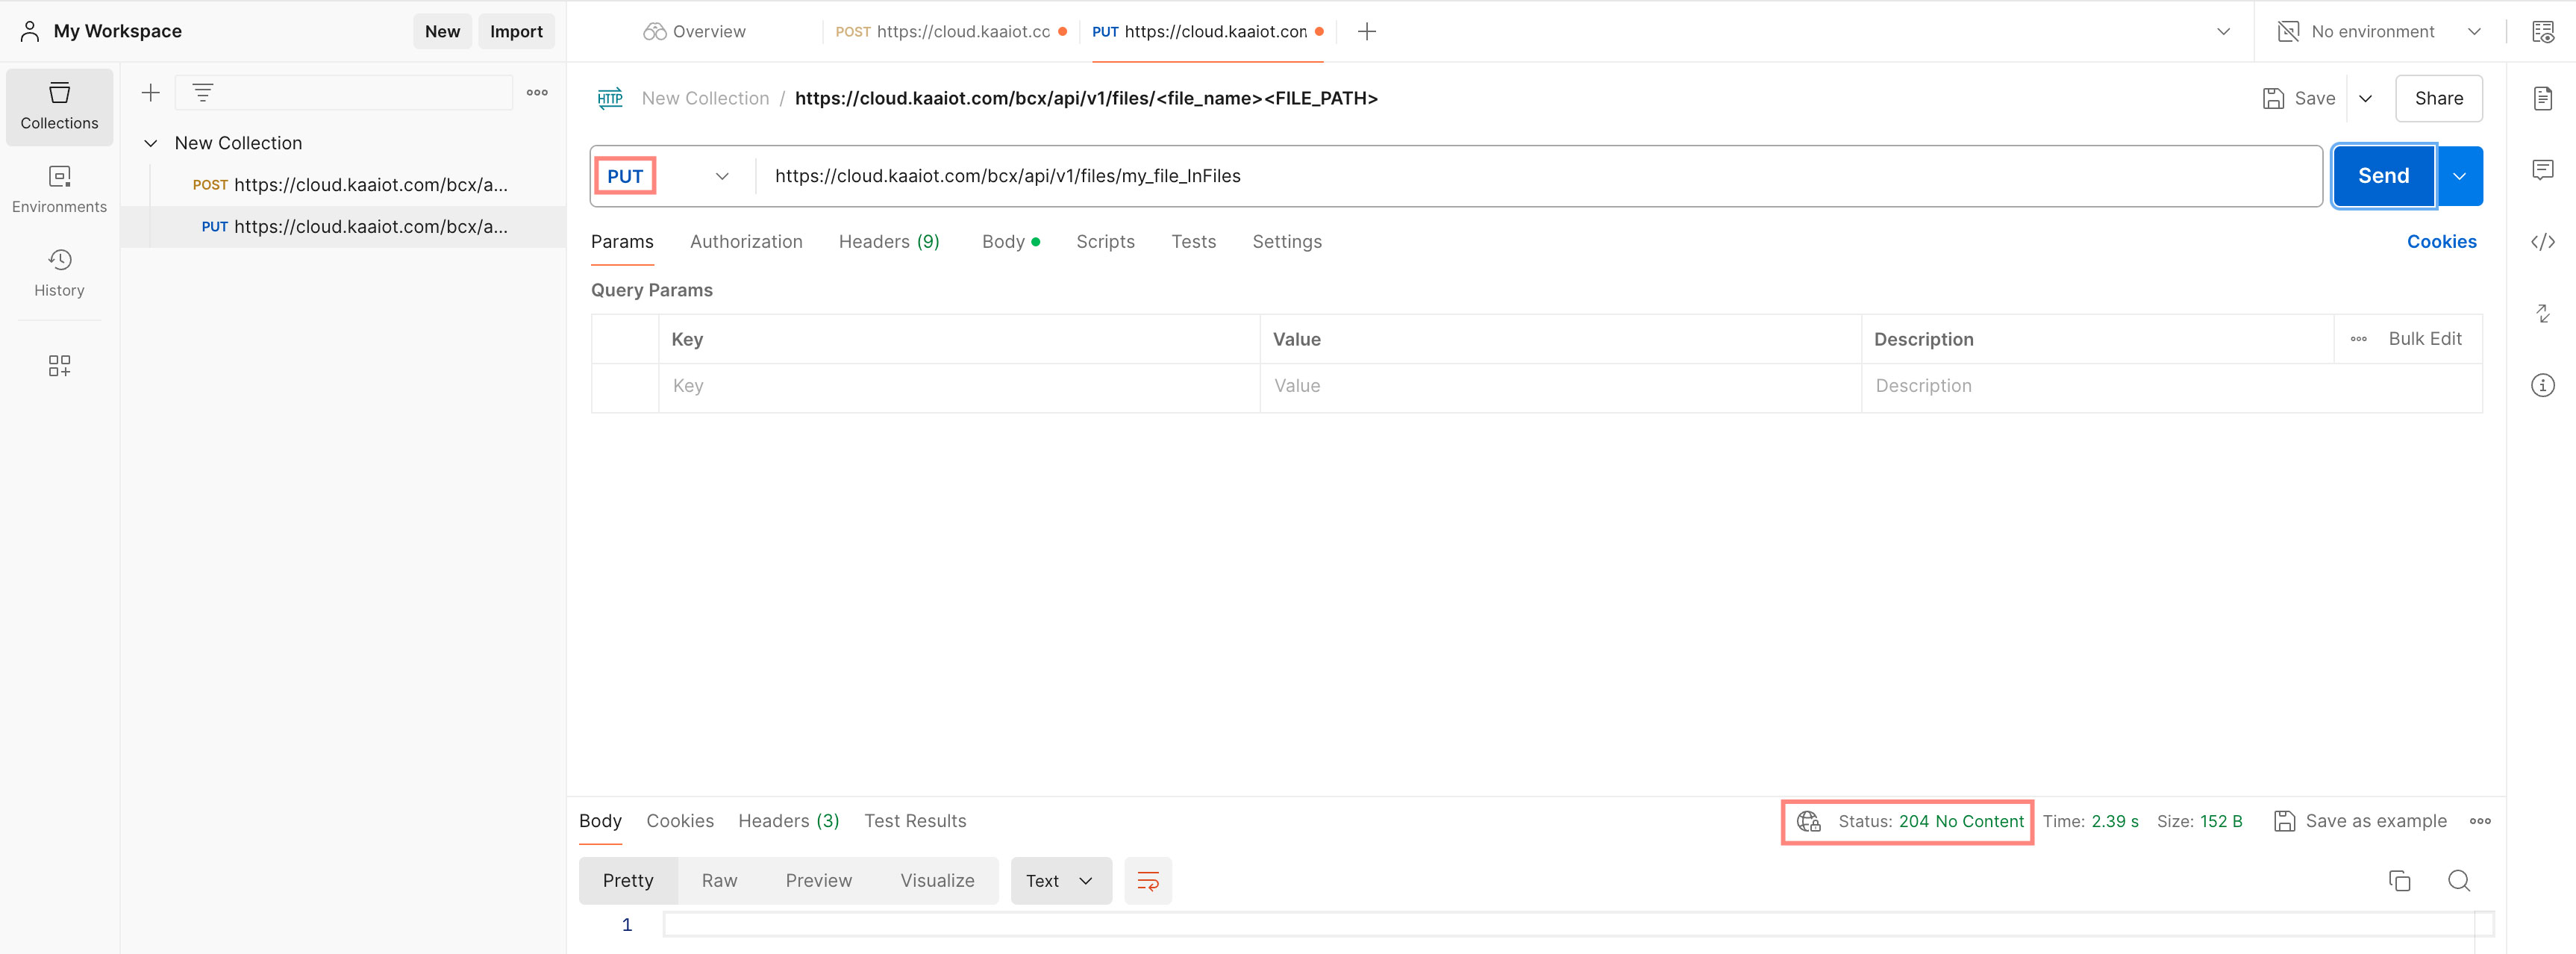Open the documentation icon in right sidebar

(2542, 98)
